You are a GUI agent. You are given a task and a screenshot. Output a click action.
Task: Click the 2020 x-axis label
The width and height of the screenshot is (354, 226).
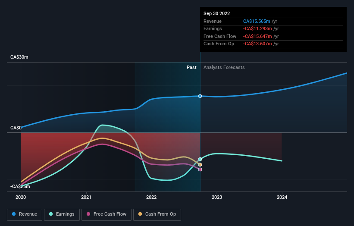[21, 198]
